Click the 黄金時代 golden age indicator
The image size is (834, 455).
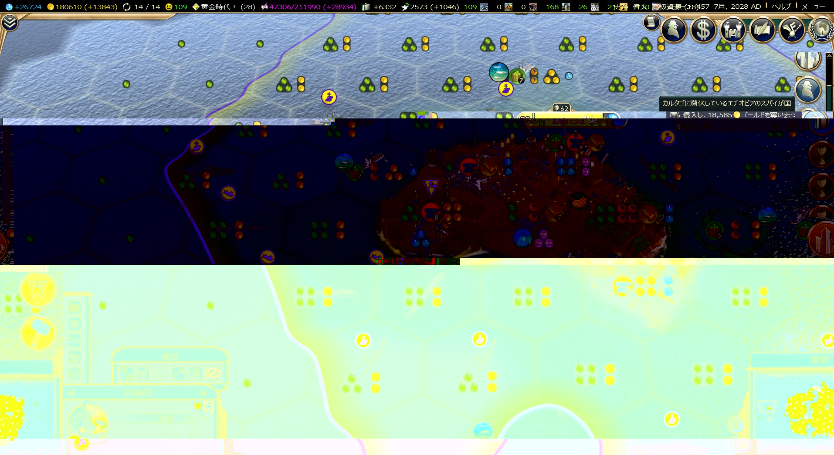pyautogui.click(x=224, y=7)
